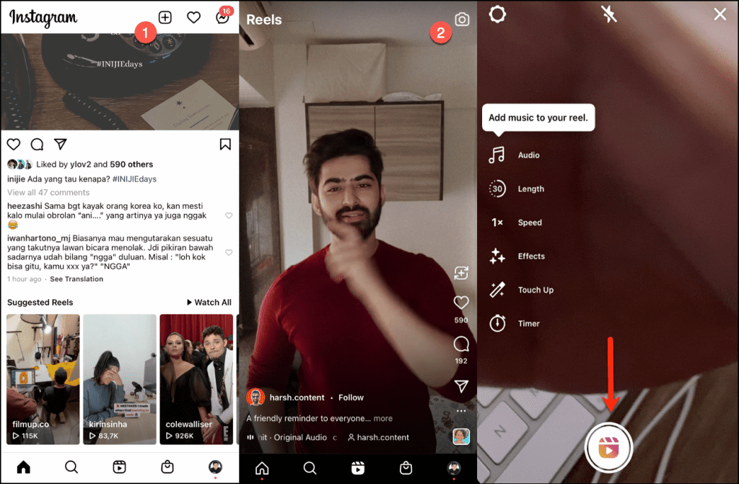Screen dimensions: 739x484
Task: Tap audio cover thumbnail on reel
Action: click(x=461, y=437)
